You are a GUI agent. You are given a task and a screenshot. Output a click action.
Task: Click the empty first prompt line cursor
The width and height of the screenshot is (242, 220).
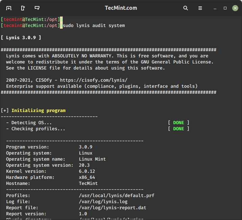[61, 20]
